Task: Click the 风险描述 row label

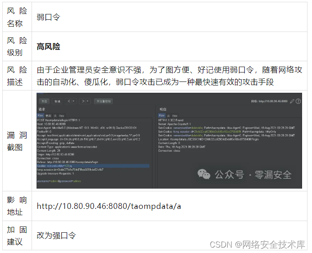Action: tap(17, 76)
